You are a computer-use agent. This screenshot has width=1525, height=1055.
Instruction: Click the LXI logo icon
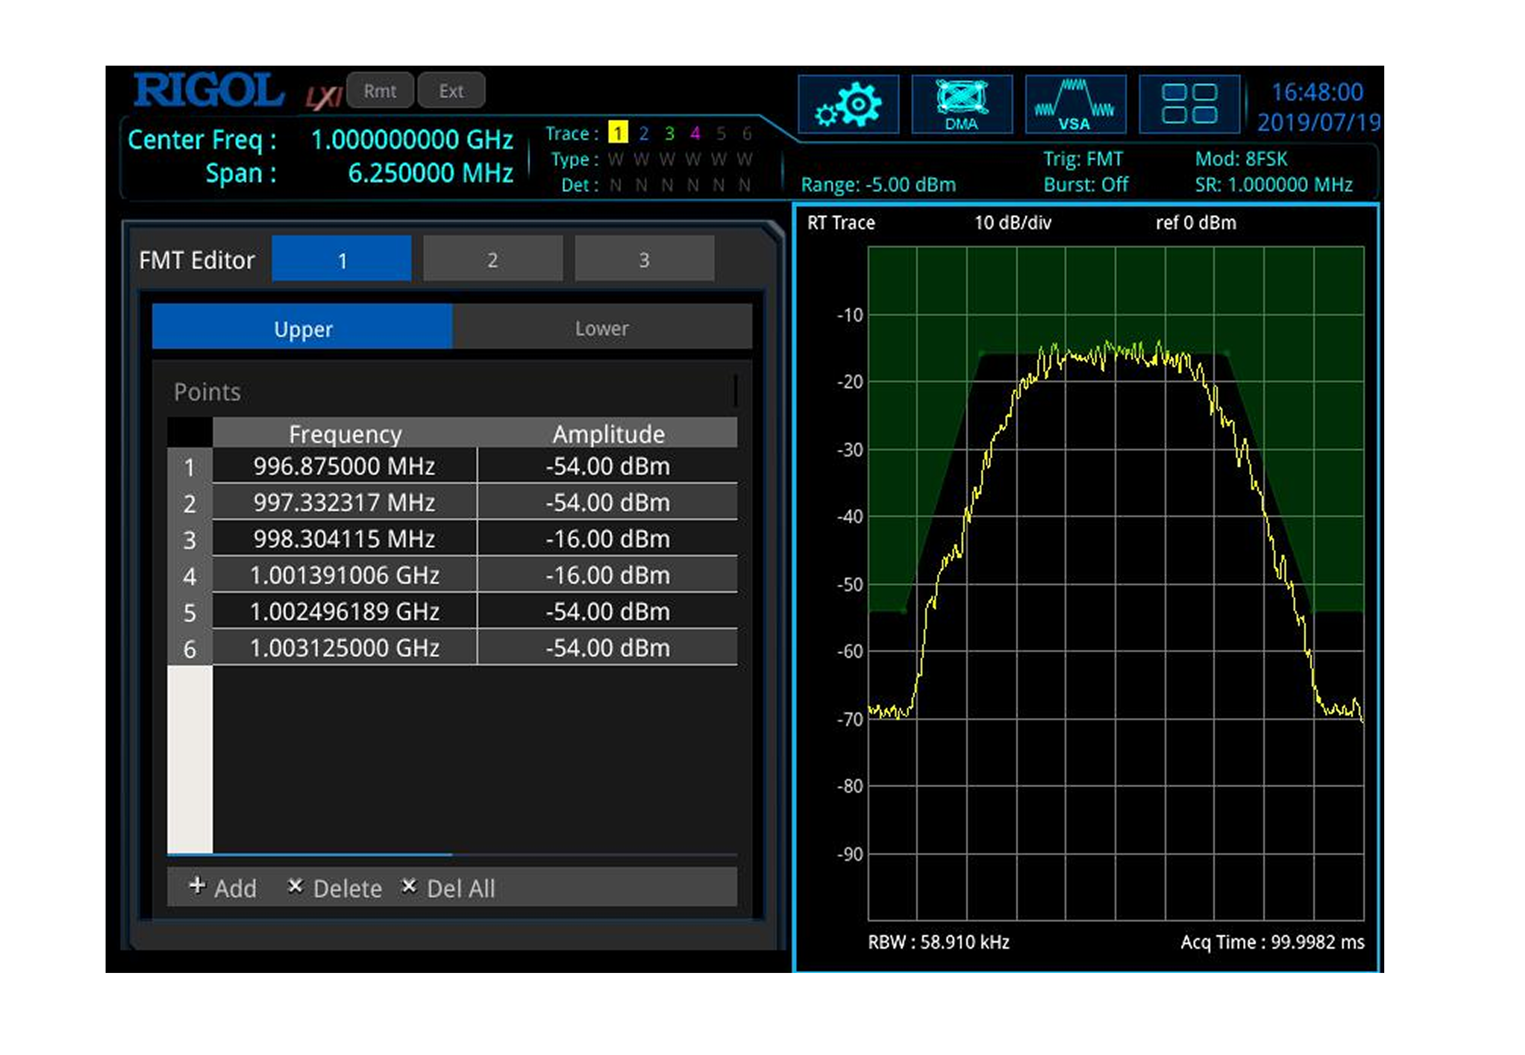pos(323,97)
